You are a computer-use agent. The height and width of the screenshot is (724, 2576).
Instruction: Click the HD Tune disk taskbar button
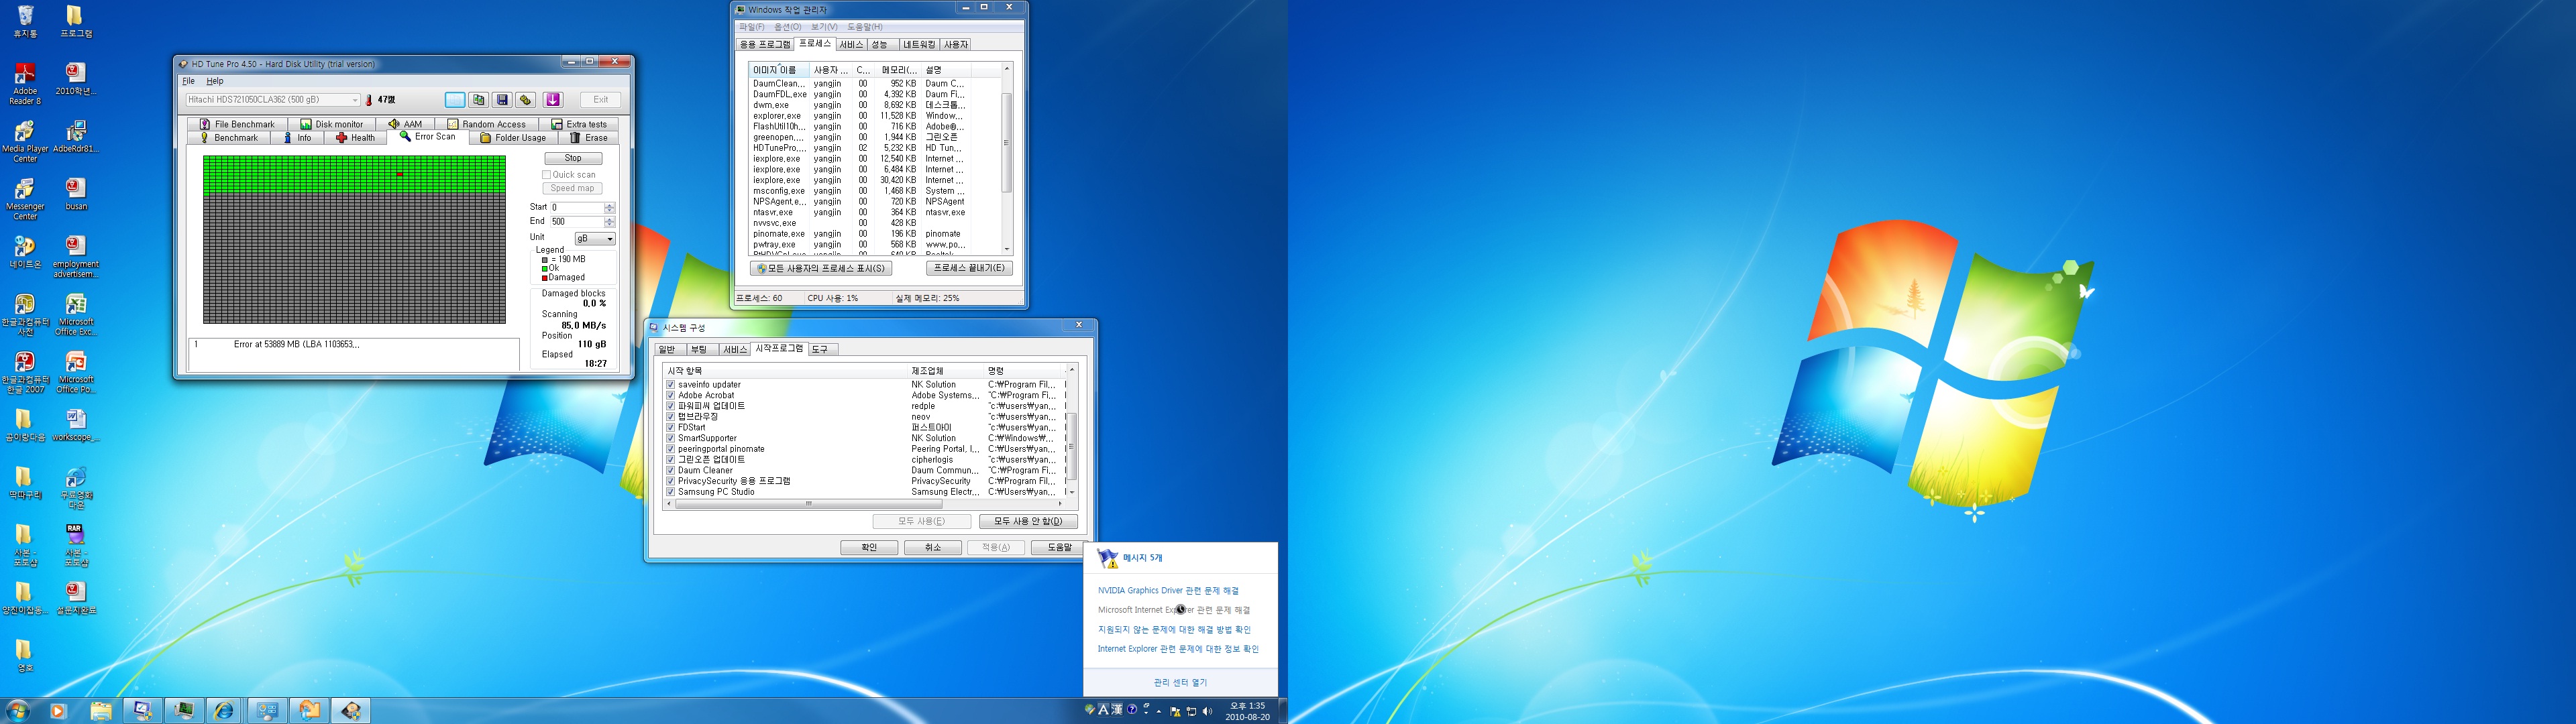point(351,711)
